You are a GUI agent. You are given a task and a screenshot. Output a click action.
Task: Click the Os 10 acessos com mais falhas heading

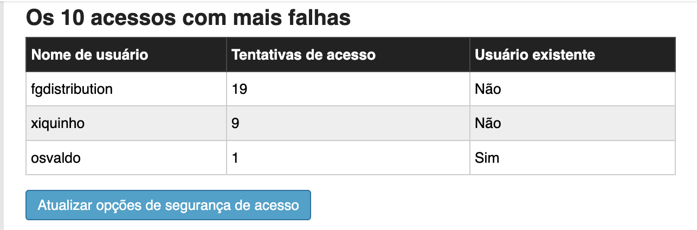click(188, 17)
